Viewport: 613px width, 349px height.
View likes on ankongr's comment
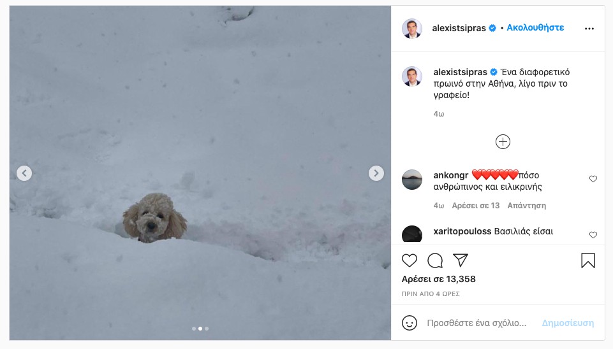(475, 206)
